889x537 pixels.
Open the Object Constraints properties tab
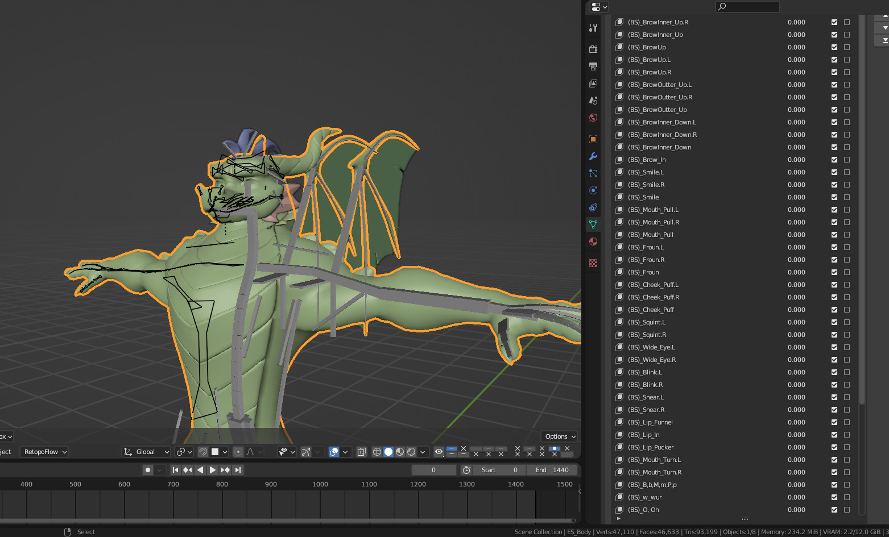(593, 207)
